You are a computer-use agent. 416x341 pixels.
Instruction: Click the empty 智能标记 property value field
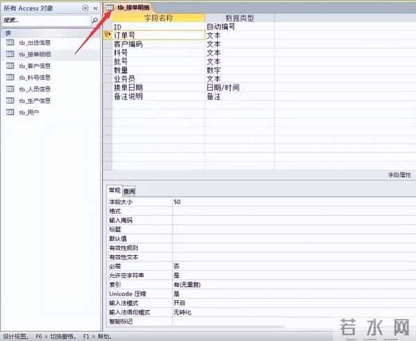click(x=294, y=322)
